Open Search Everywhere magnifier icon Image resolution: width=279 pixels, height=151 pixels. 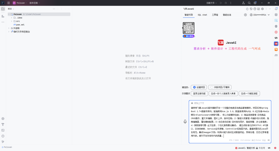pos(249,3)
